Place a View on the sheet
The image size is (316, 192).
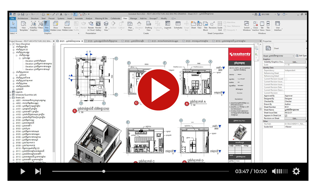pos(199,25)
